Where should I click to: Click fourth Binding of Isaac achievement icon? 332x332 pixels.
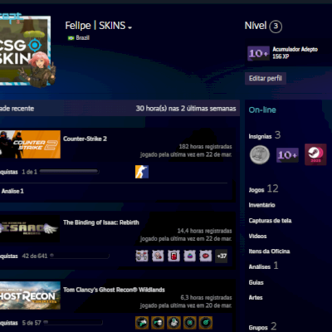(x=190, y=256)
